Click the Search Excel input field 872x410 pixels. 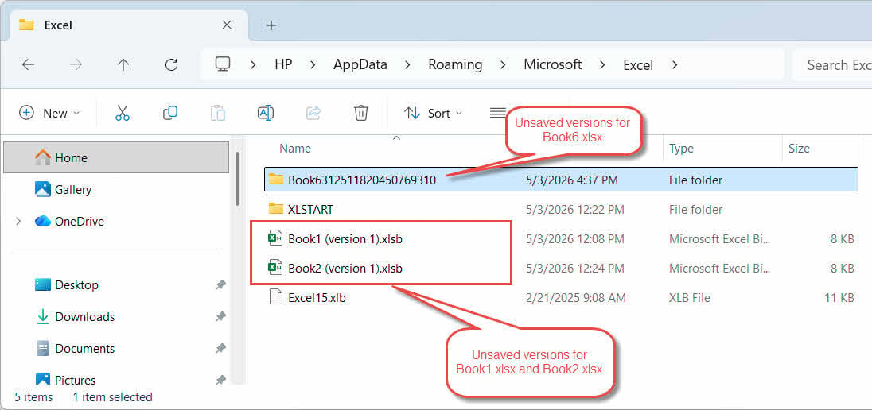coord(832,65)
